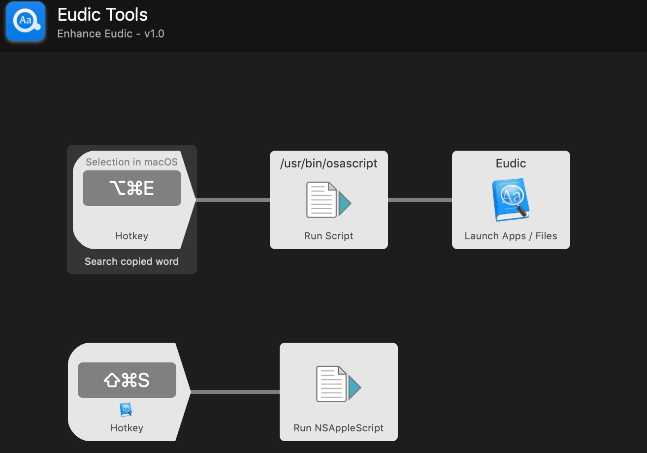The height and width of the screenshot is (453, 647).
Task: Click the Eudic title on launch node
Action: (x=511, y=163)
